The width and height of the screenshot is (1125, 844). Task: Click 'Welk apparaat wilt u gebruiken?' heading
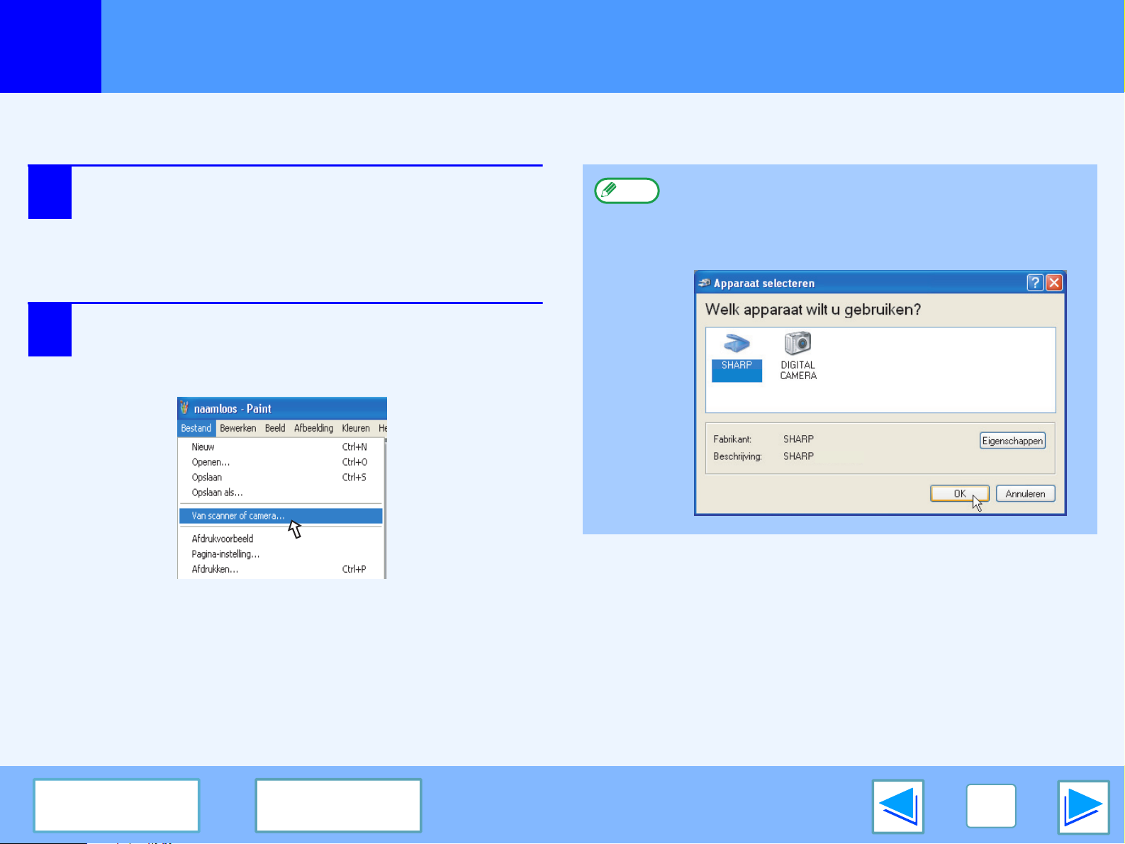813,310
